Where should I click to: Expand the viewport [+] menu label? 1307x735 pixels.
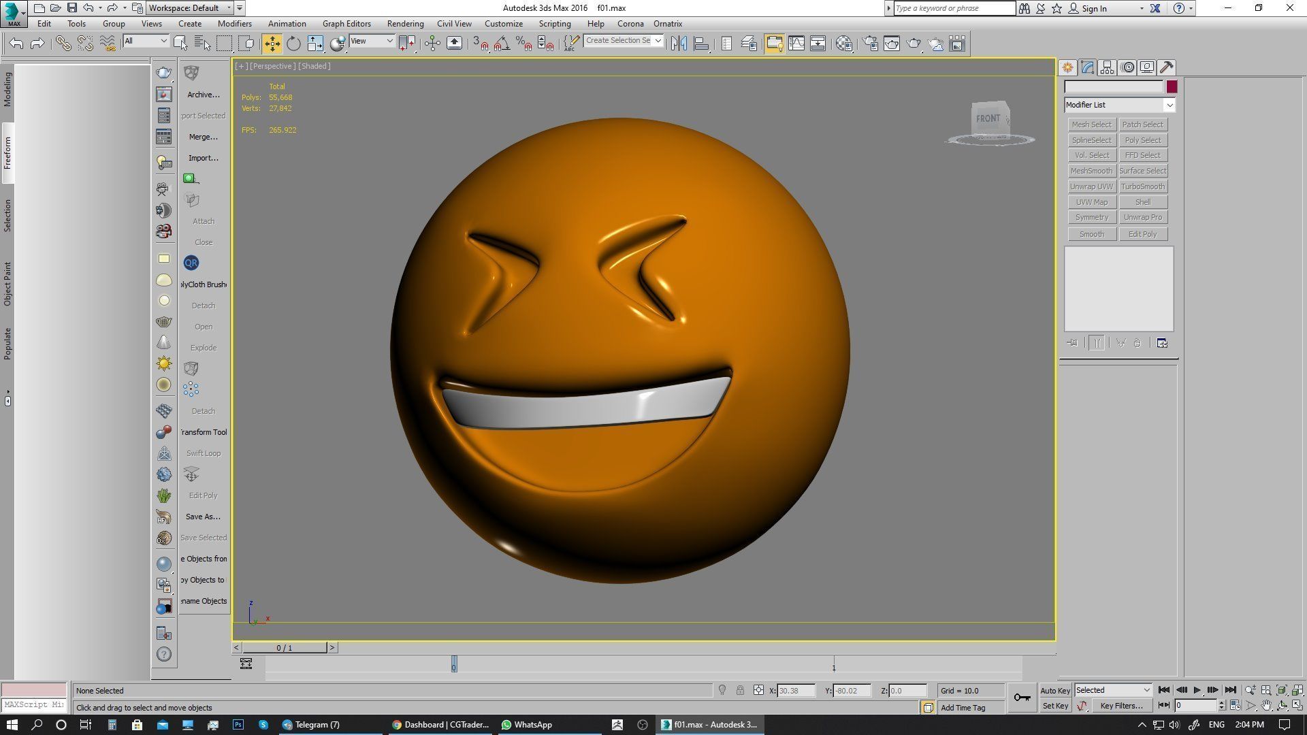(x=241, y=66)
